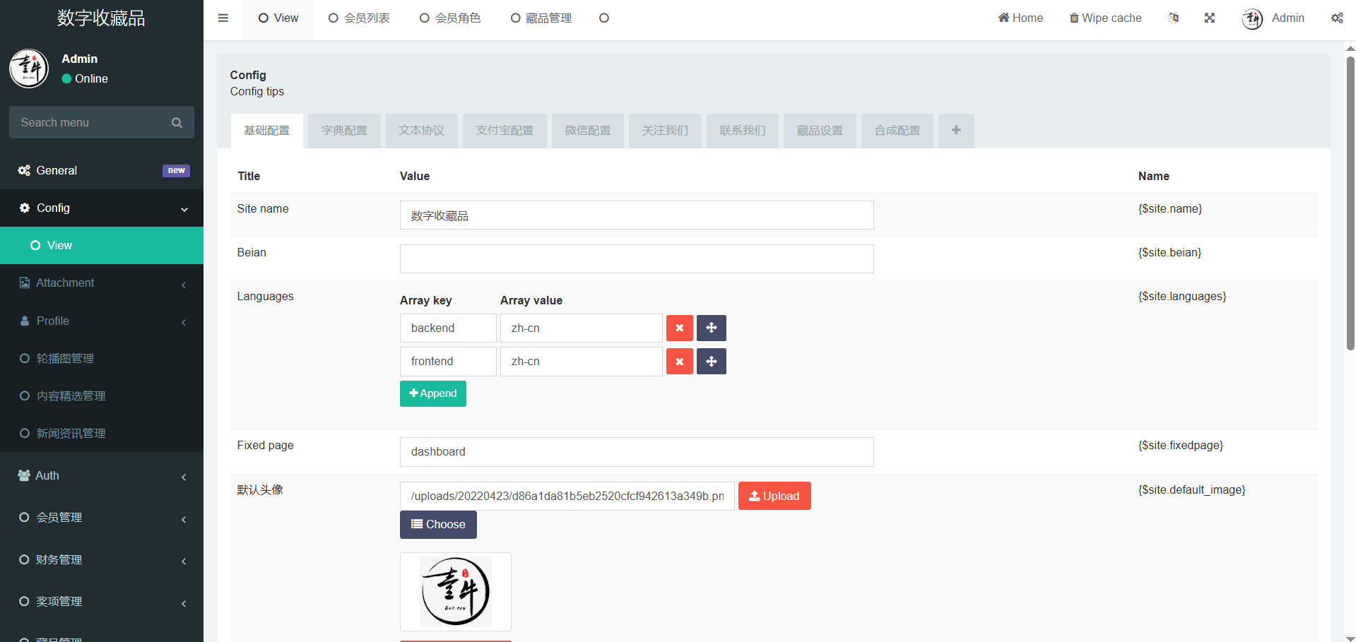
Task: Open the settings cogs icon at top right
Action: point(1337,18)
